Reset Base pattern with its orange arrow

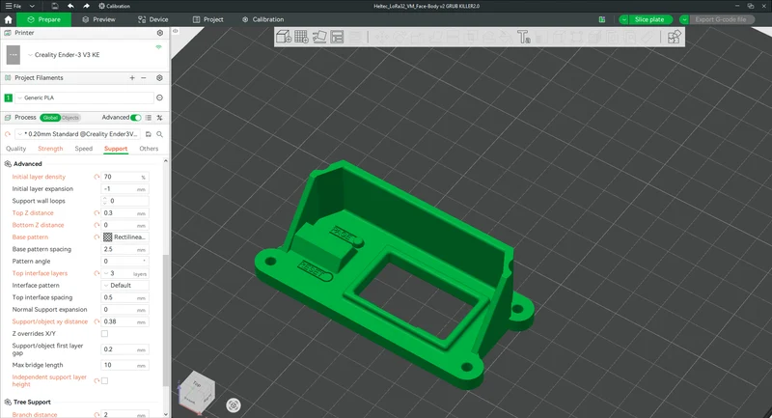tap(96, 237)
